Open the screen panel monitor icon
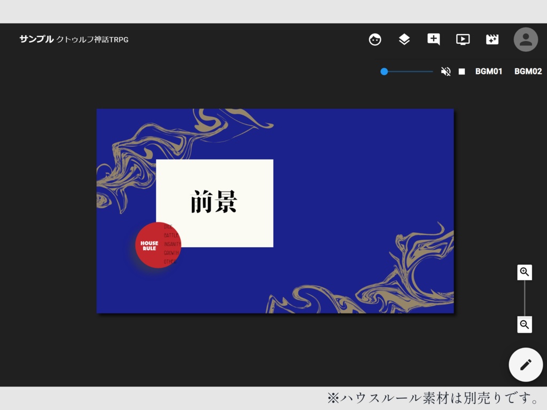 click(463, 39)
